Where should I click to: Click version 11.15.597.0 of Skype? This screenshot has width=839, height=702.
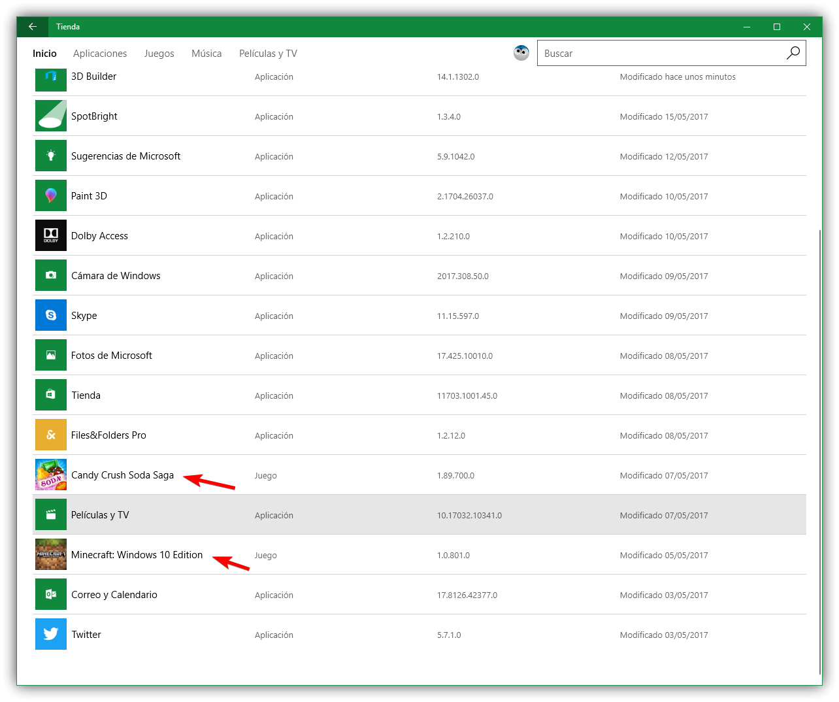[x=458, y=316]
